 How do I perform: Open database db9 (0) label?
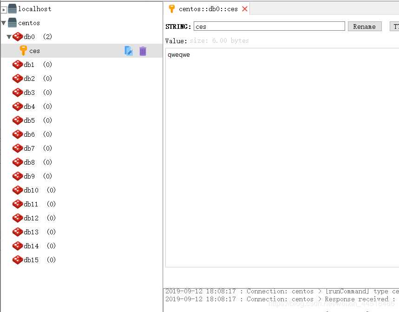(x=38, y=176)
